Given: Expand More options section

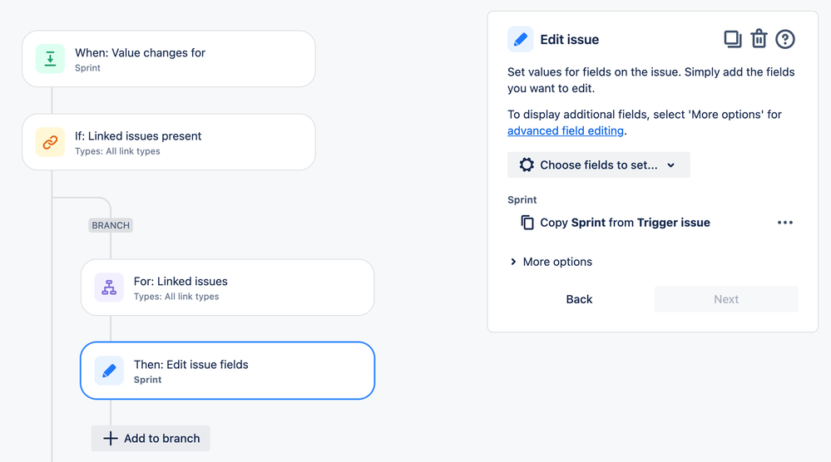Looking at the screenshot, I should 552,262.
